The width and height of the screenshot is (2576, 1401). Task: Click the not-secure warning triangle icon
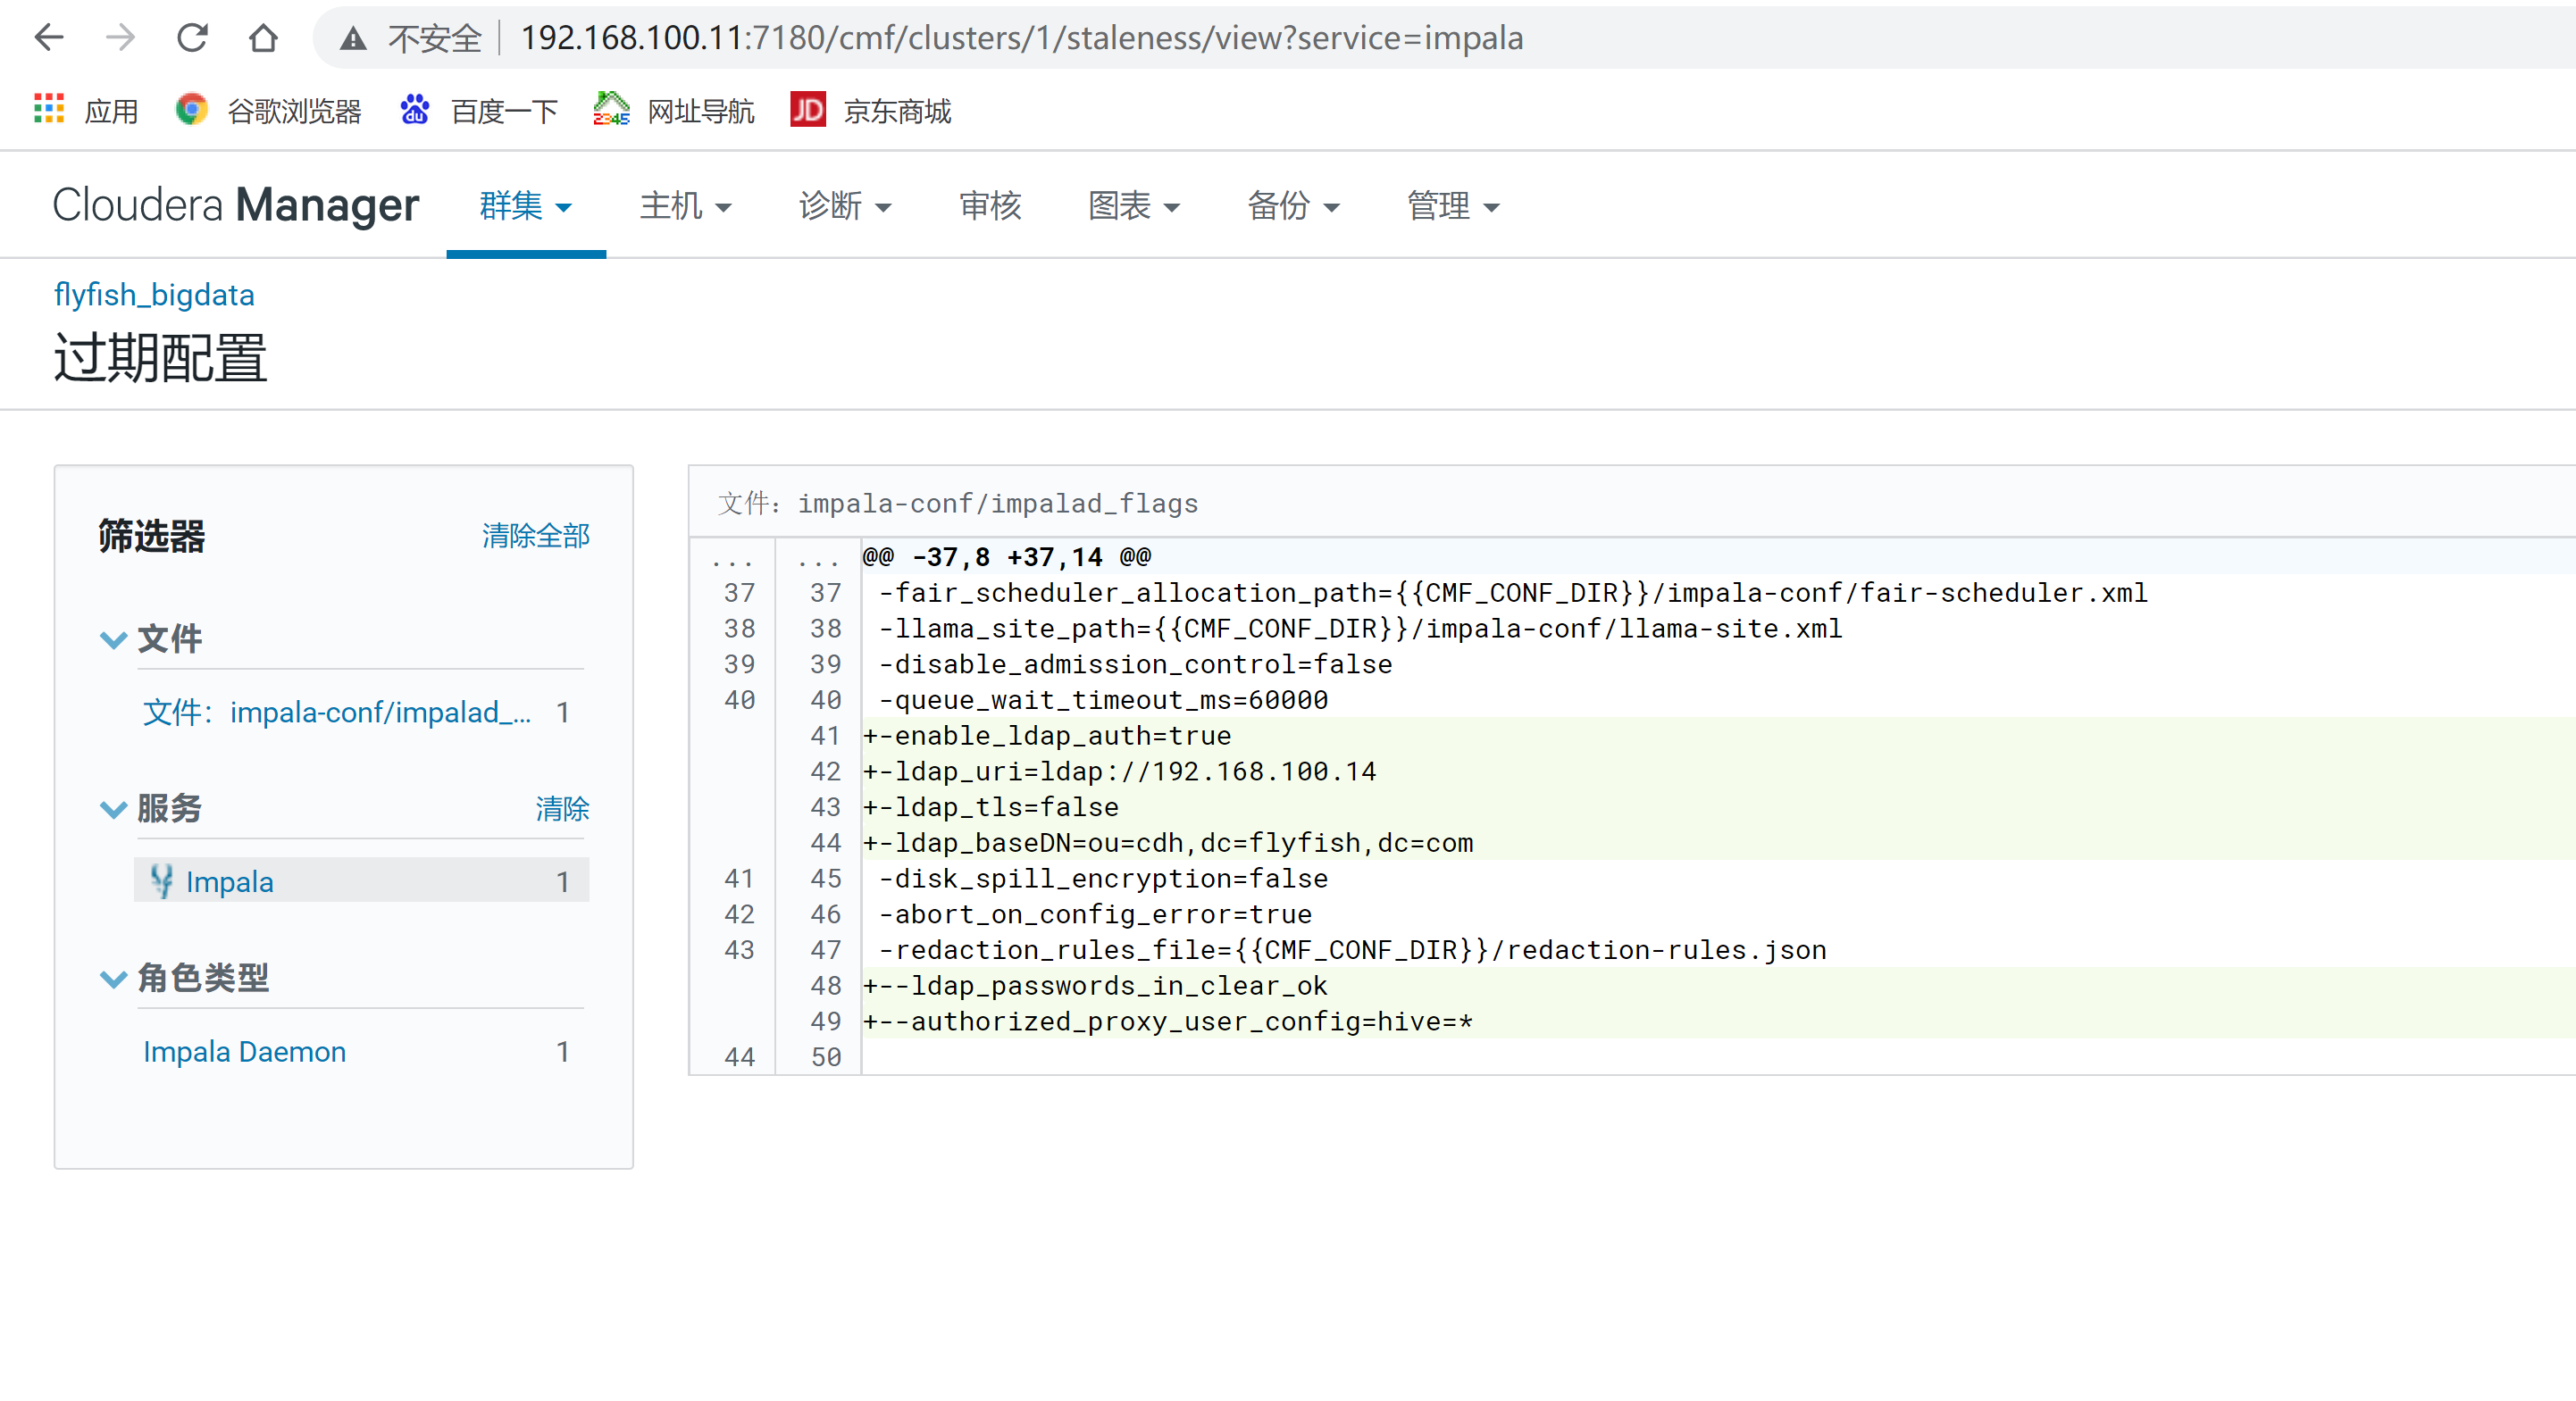tap(352, 39)
